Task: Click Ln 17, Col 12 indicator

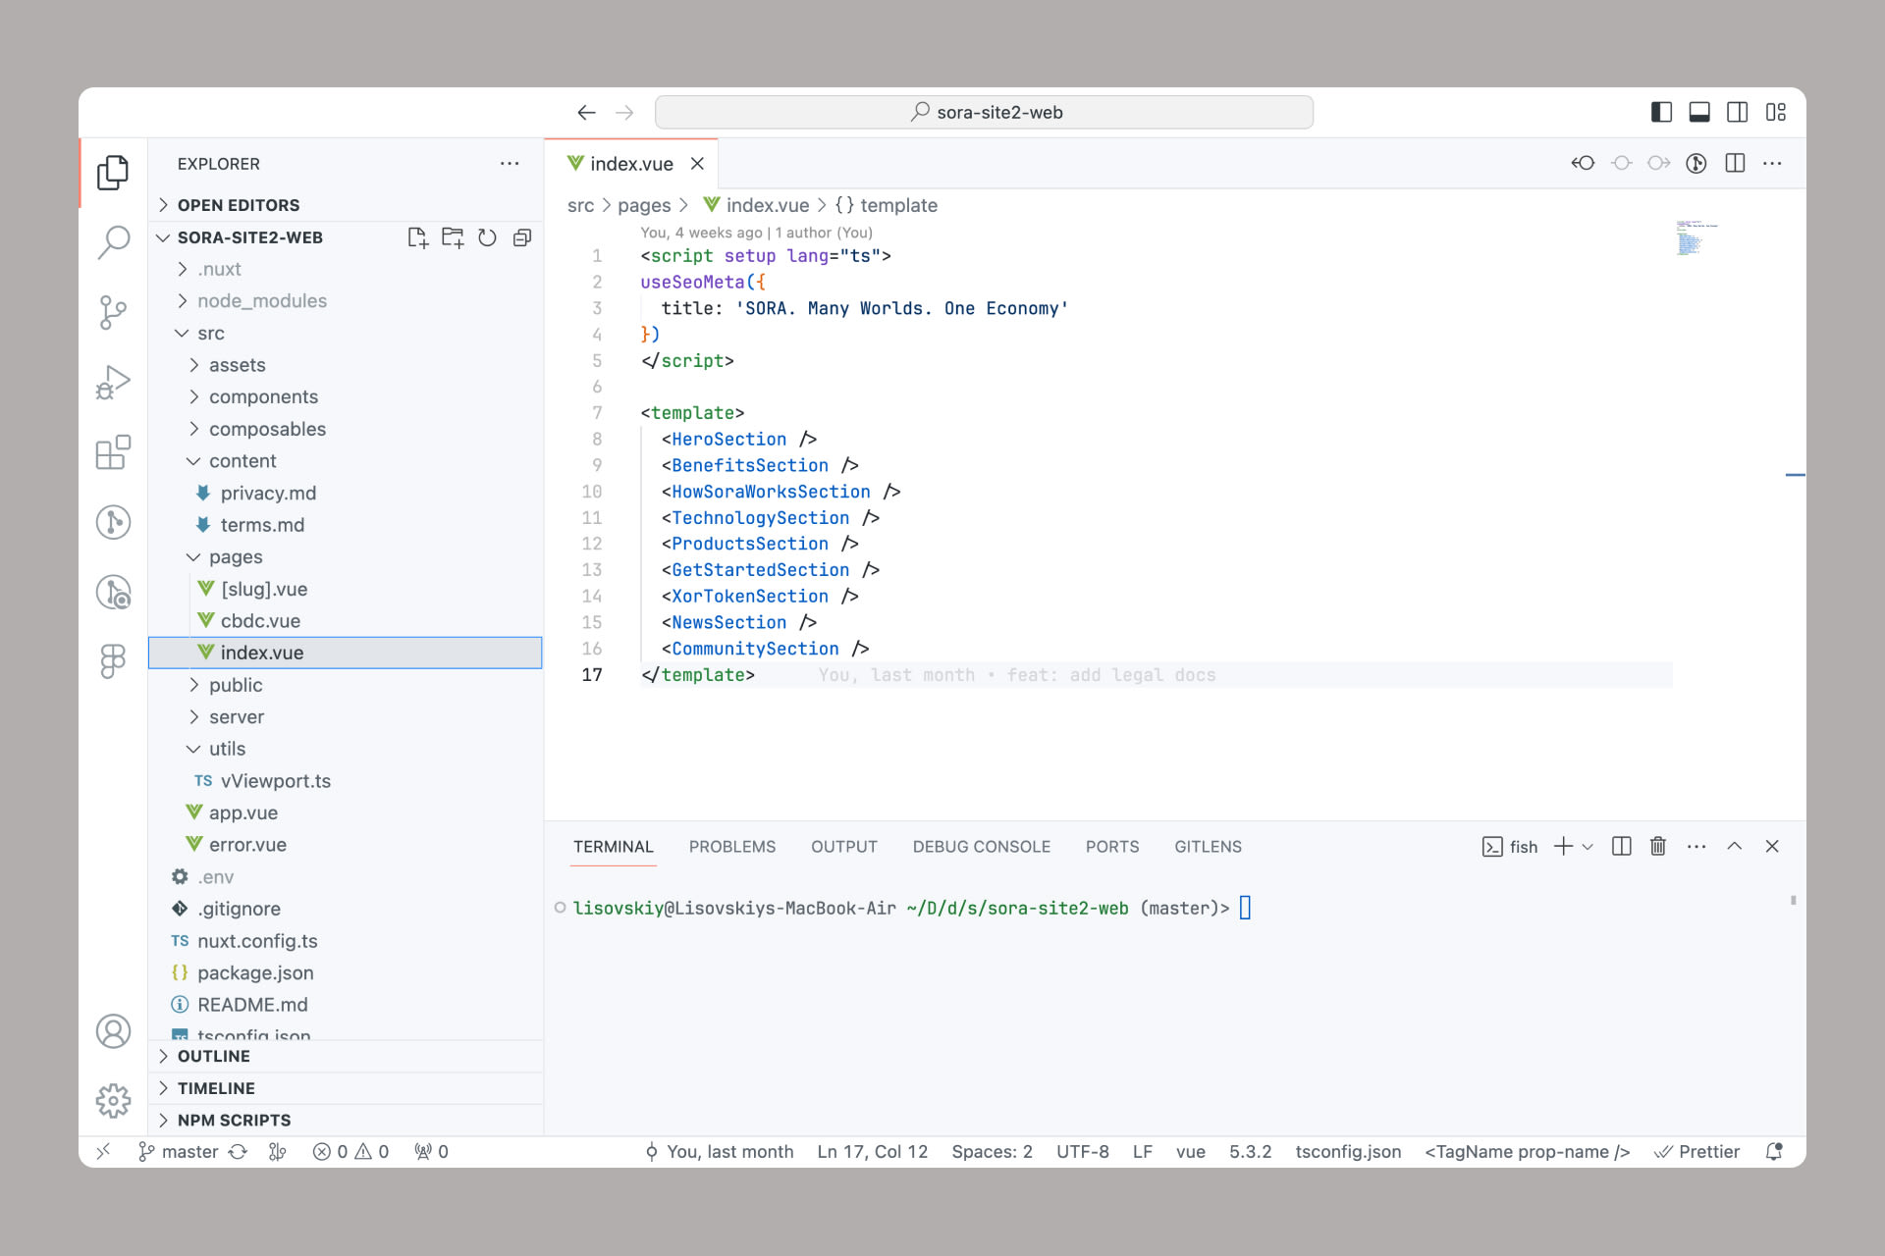Action: tap(872, 1152)
